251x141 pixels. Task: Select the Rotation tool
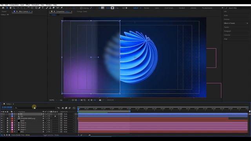pyautogui.click(x=29, y=8)
